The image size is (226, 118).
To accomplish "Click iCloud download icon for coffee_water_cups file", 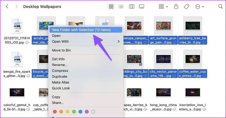I will point(204,76).
